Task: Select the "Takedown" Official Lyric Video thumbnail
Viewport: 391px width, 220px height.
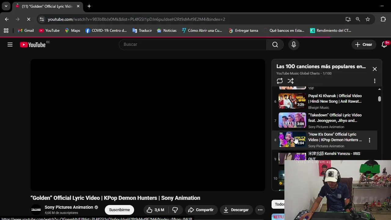Action: (x=292, y=120)
